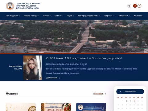Expand the Творчість menu
The image size is (148, 111).
click(109, 16)
